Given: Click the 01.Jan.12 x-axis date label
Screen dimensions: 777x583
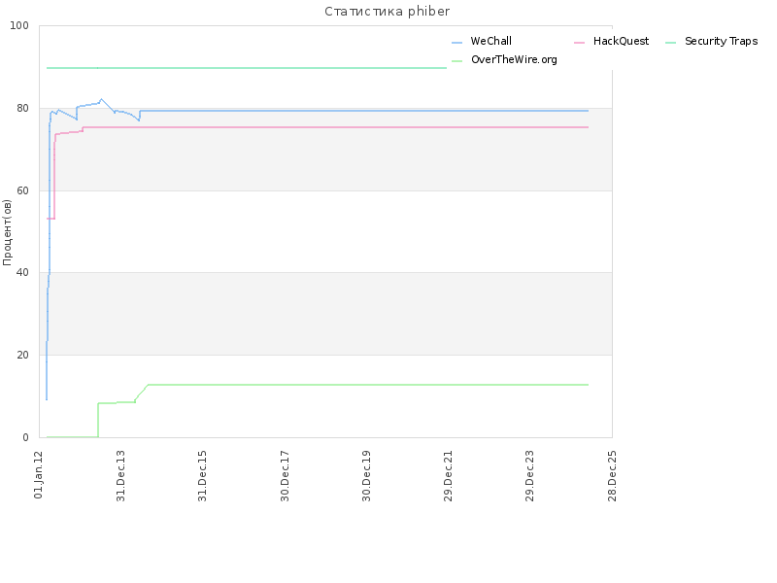Looking at the screenshot, I should click(x=39, y=475).
